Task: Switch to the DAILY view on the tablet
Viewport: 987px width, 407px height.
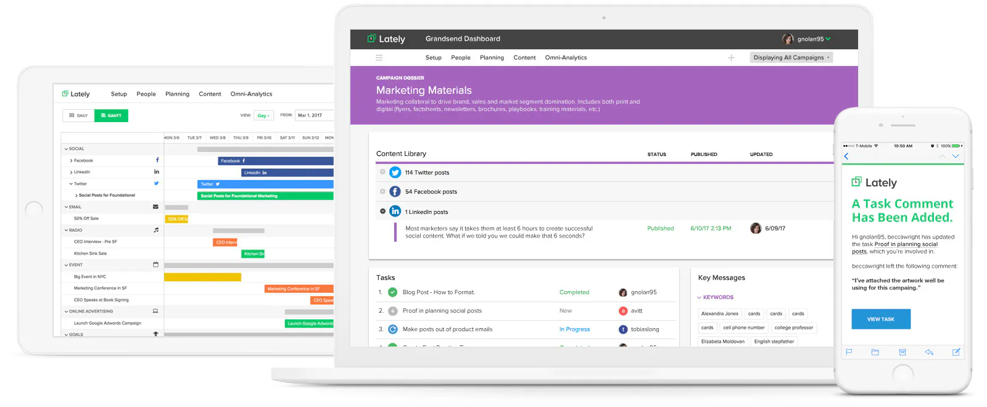Action: (78, 115)
